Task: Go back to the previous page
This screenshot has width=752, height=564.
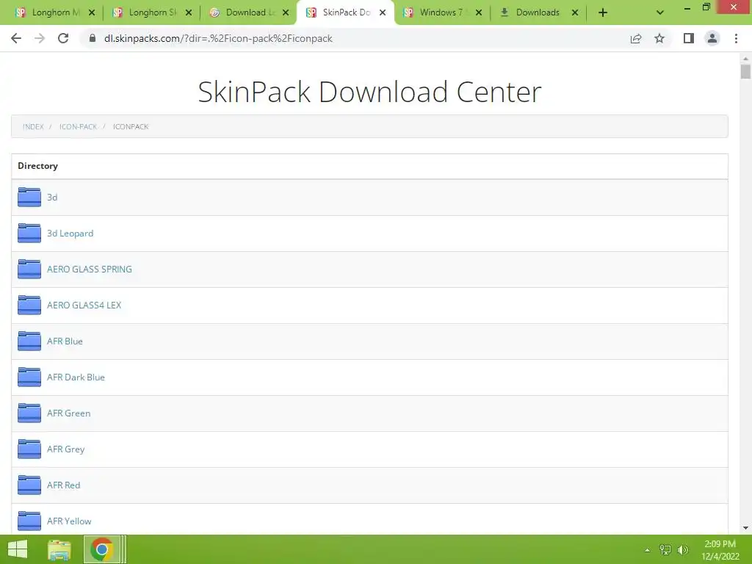Action: pos(16,38)
